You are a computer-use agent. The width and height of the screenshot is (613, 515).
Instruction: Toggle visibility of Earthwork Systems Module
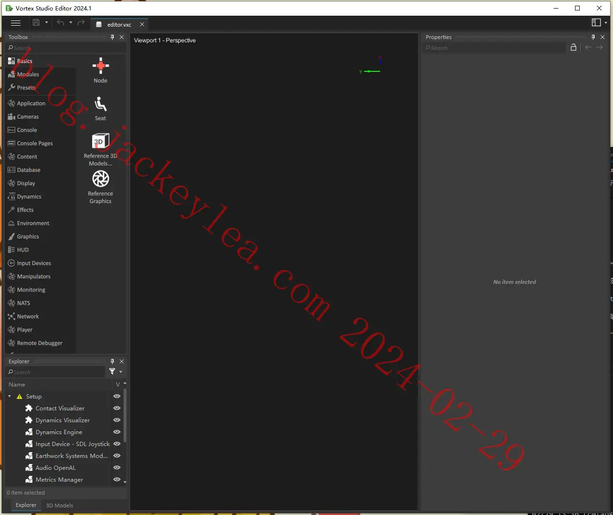coord(117,456)
